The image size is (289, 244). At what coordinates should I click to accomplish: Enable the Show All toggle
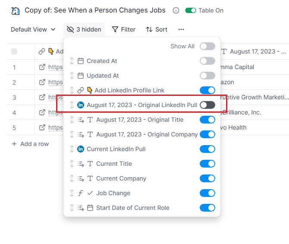pos(207,46)
